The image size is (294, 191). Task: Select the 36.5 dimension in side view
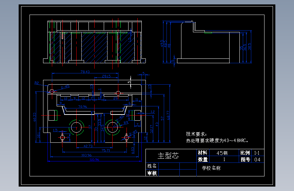point(245,47)
